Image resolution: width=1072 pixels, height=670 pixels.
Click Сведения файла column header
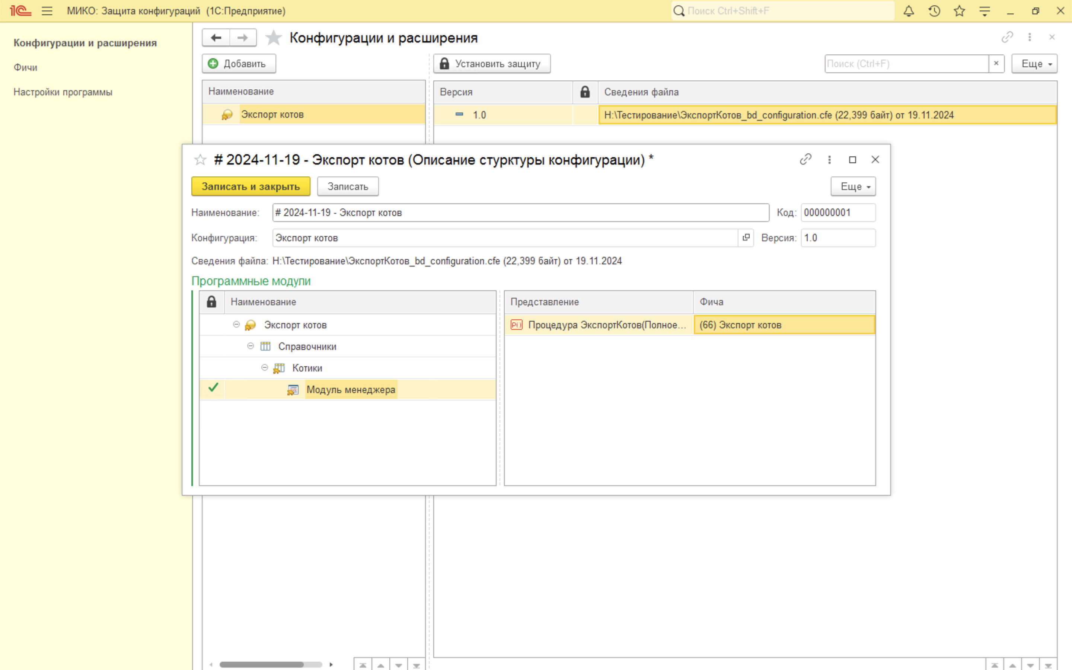[827, 92]
